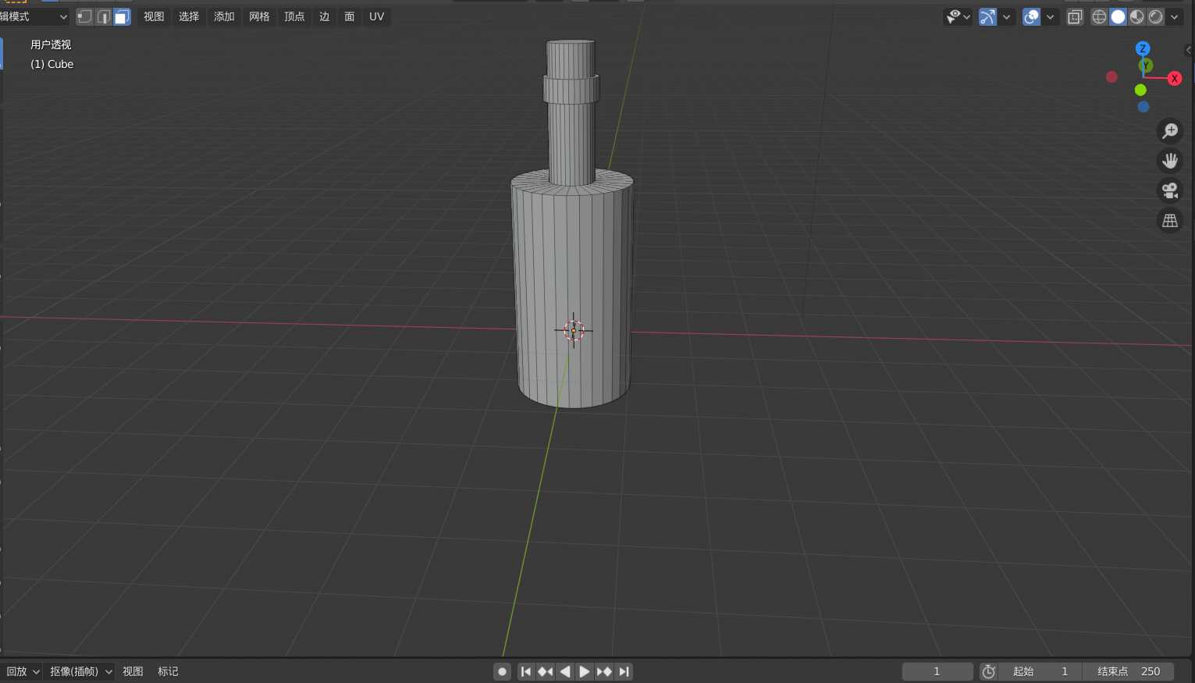Click the negative X red gizmo dot
The image size is (1195, 683).
coord(1111,76)
